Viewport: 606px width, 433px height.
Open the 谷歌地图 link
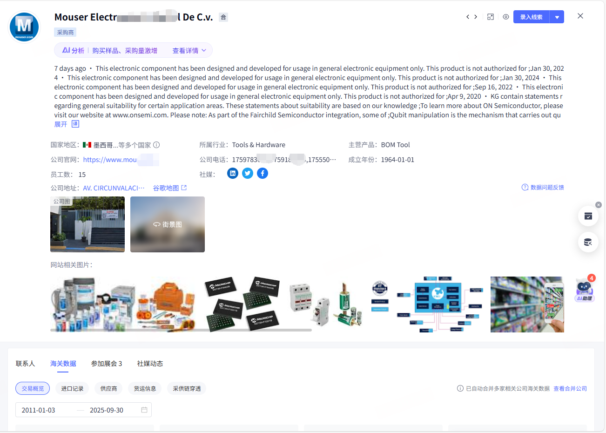pos(169,188)
